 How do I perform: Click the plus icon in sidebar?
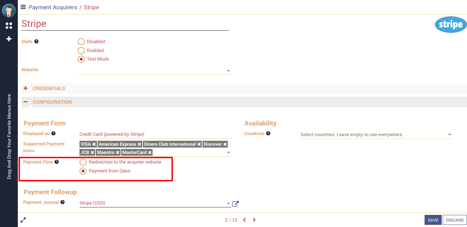[9, 38]
